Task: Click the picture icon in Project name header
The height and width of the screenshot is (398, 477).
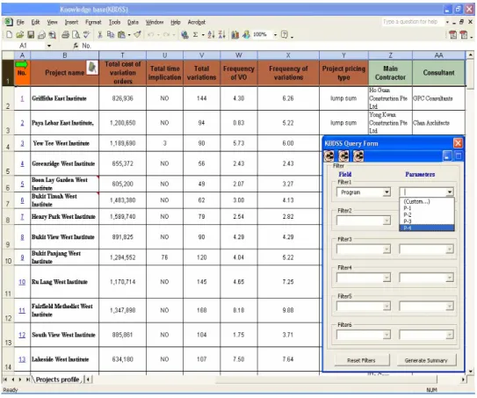Action: click(x=92, y=68)
